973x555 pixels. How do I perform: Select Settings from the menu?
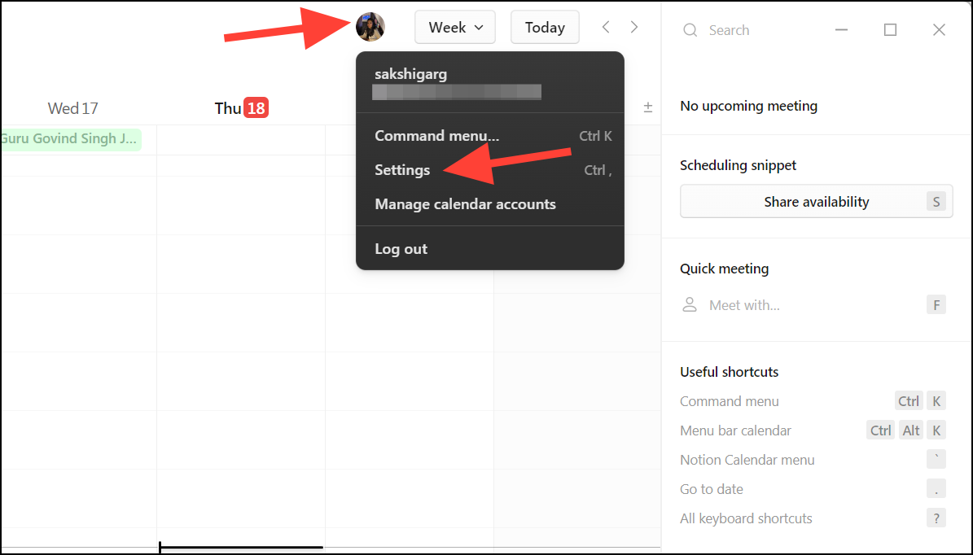[x=489, y=170]
